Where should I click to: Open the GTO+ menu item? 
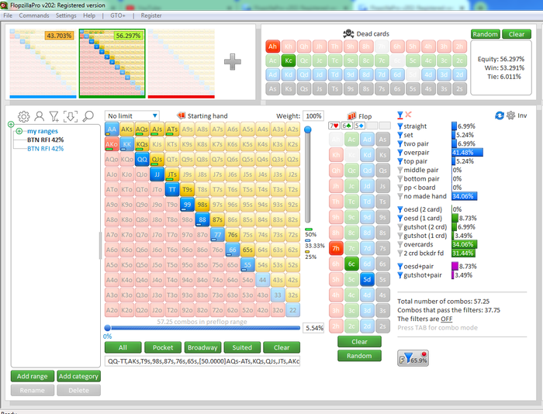pos(118,16)
